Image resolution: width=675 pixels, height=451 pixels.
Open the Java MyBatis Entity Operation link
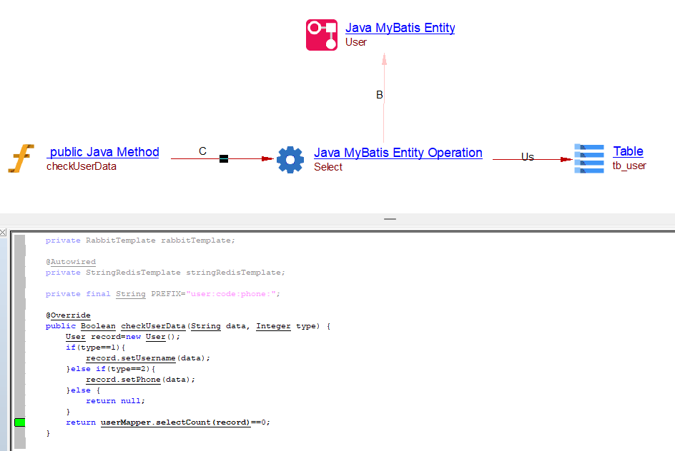[398, 153]
